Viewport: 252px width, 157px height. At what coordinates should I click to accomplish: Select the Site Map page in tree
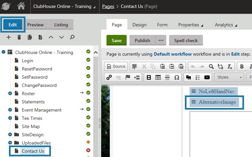[31, 126]
